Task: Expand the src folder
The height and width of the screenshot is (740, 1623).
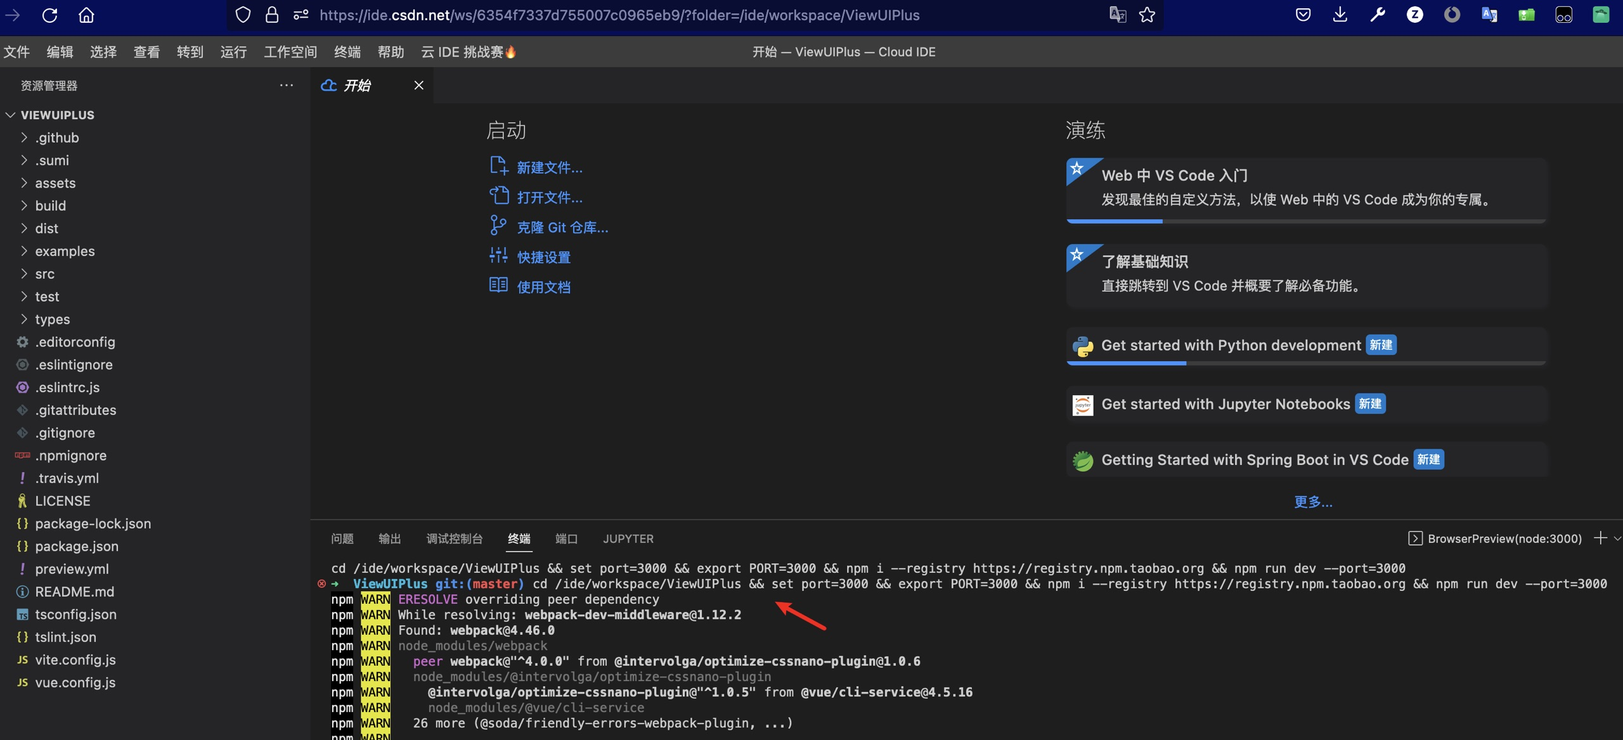Action: pos(24,273)
